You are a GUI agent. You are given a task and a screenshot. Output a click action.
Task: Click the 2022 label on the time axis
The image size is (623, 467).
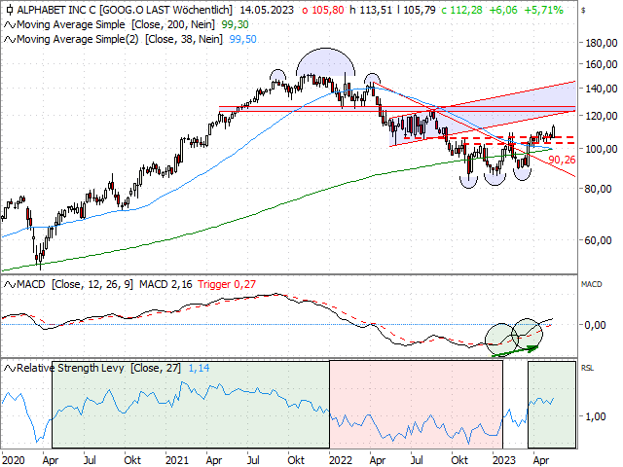pos(341,460)
